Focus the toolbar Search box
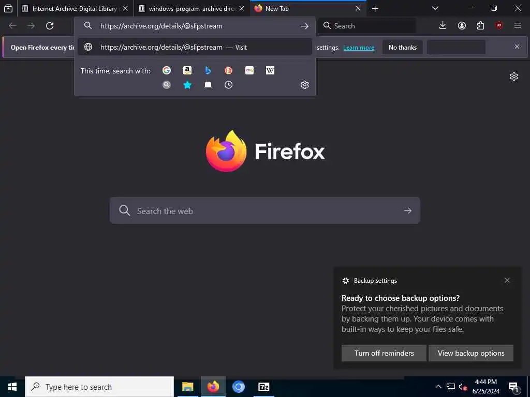 [367, 26]
